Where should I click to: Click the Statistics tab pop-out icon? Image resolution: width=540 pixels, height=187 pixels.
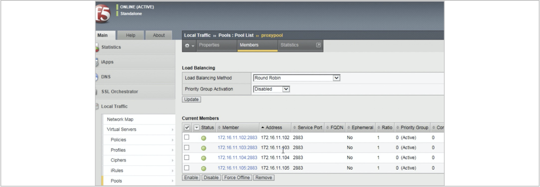point(319,45)
